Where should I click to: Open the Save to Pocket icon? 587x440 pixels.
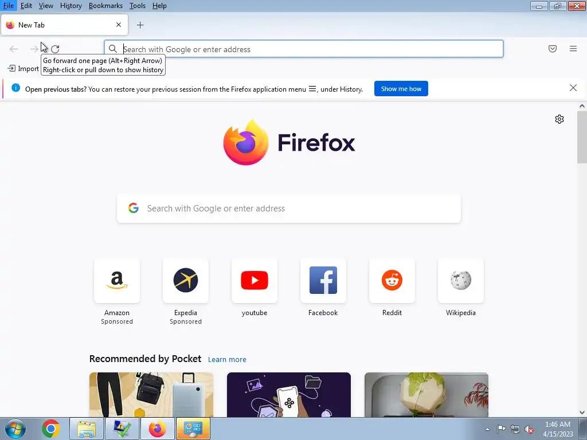point(553,49)
